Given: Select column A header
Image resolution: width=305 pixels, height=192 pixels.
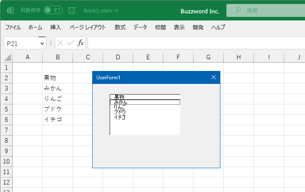Looking at the screenshot, I should [27, 57].
